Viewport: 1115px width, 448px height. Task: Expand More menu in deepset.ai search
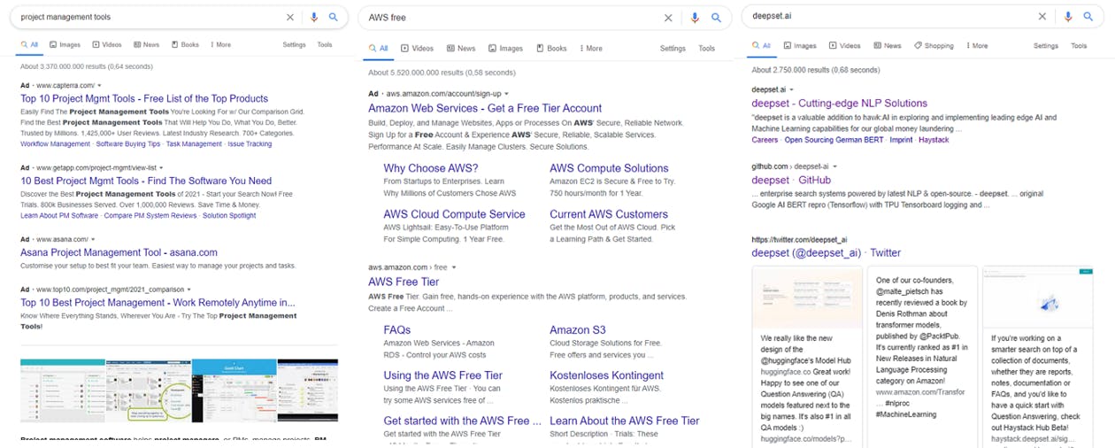978,45
